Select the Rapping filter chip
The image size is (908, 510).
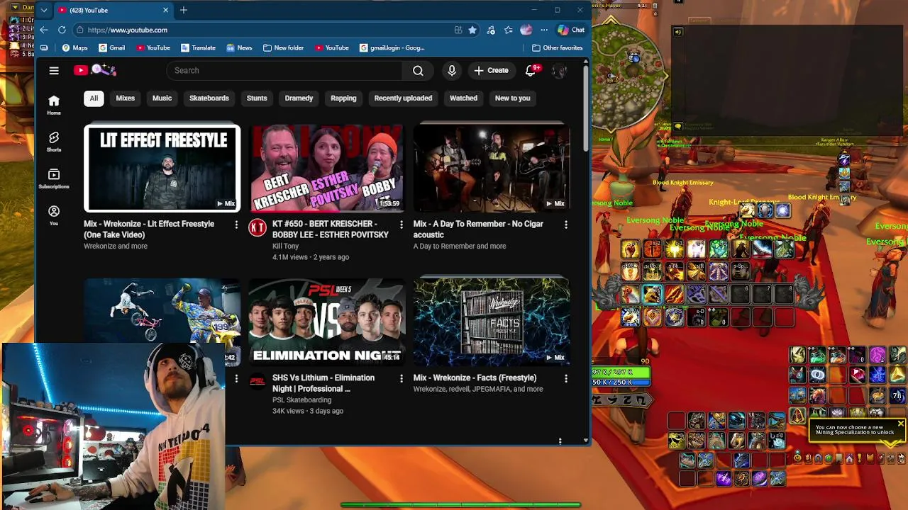tap(343, 98)
